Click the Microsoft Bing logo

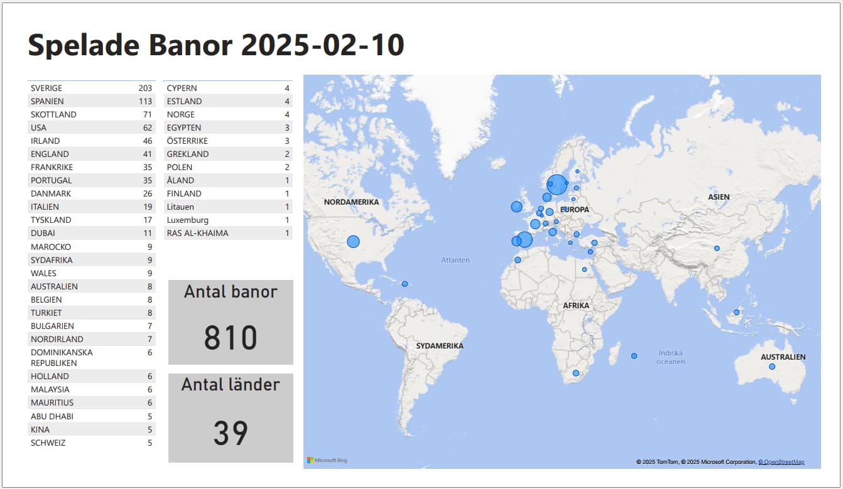tap(327, 460)
